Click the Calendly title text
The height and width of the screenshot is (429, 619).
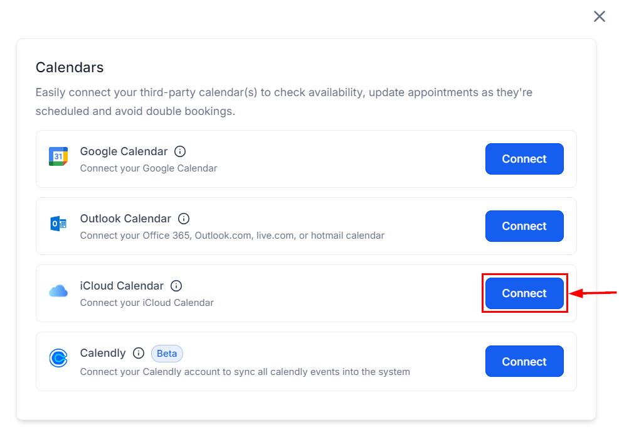point(102,352)
